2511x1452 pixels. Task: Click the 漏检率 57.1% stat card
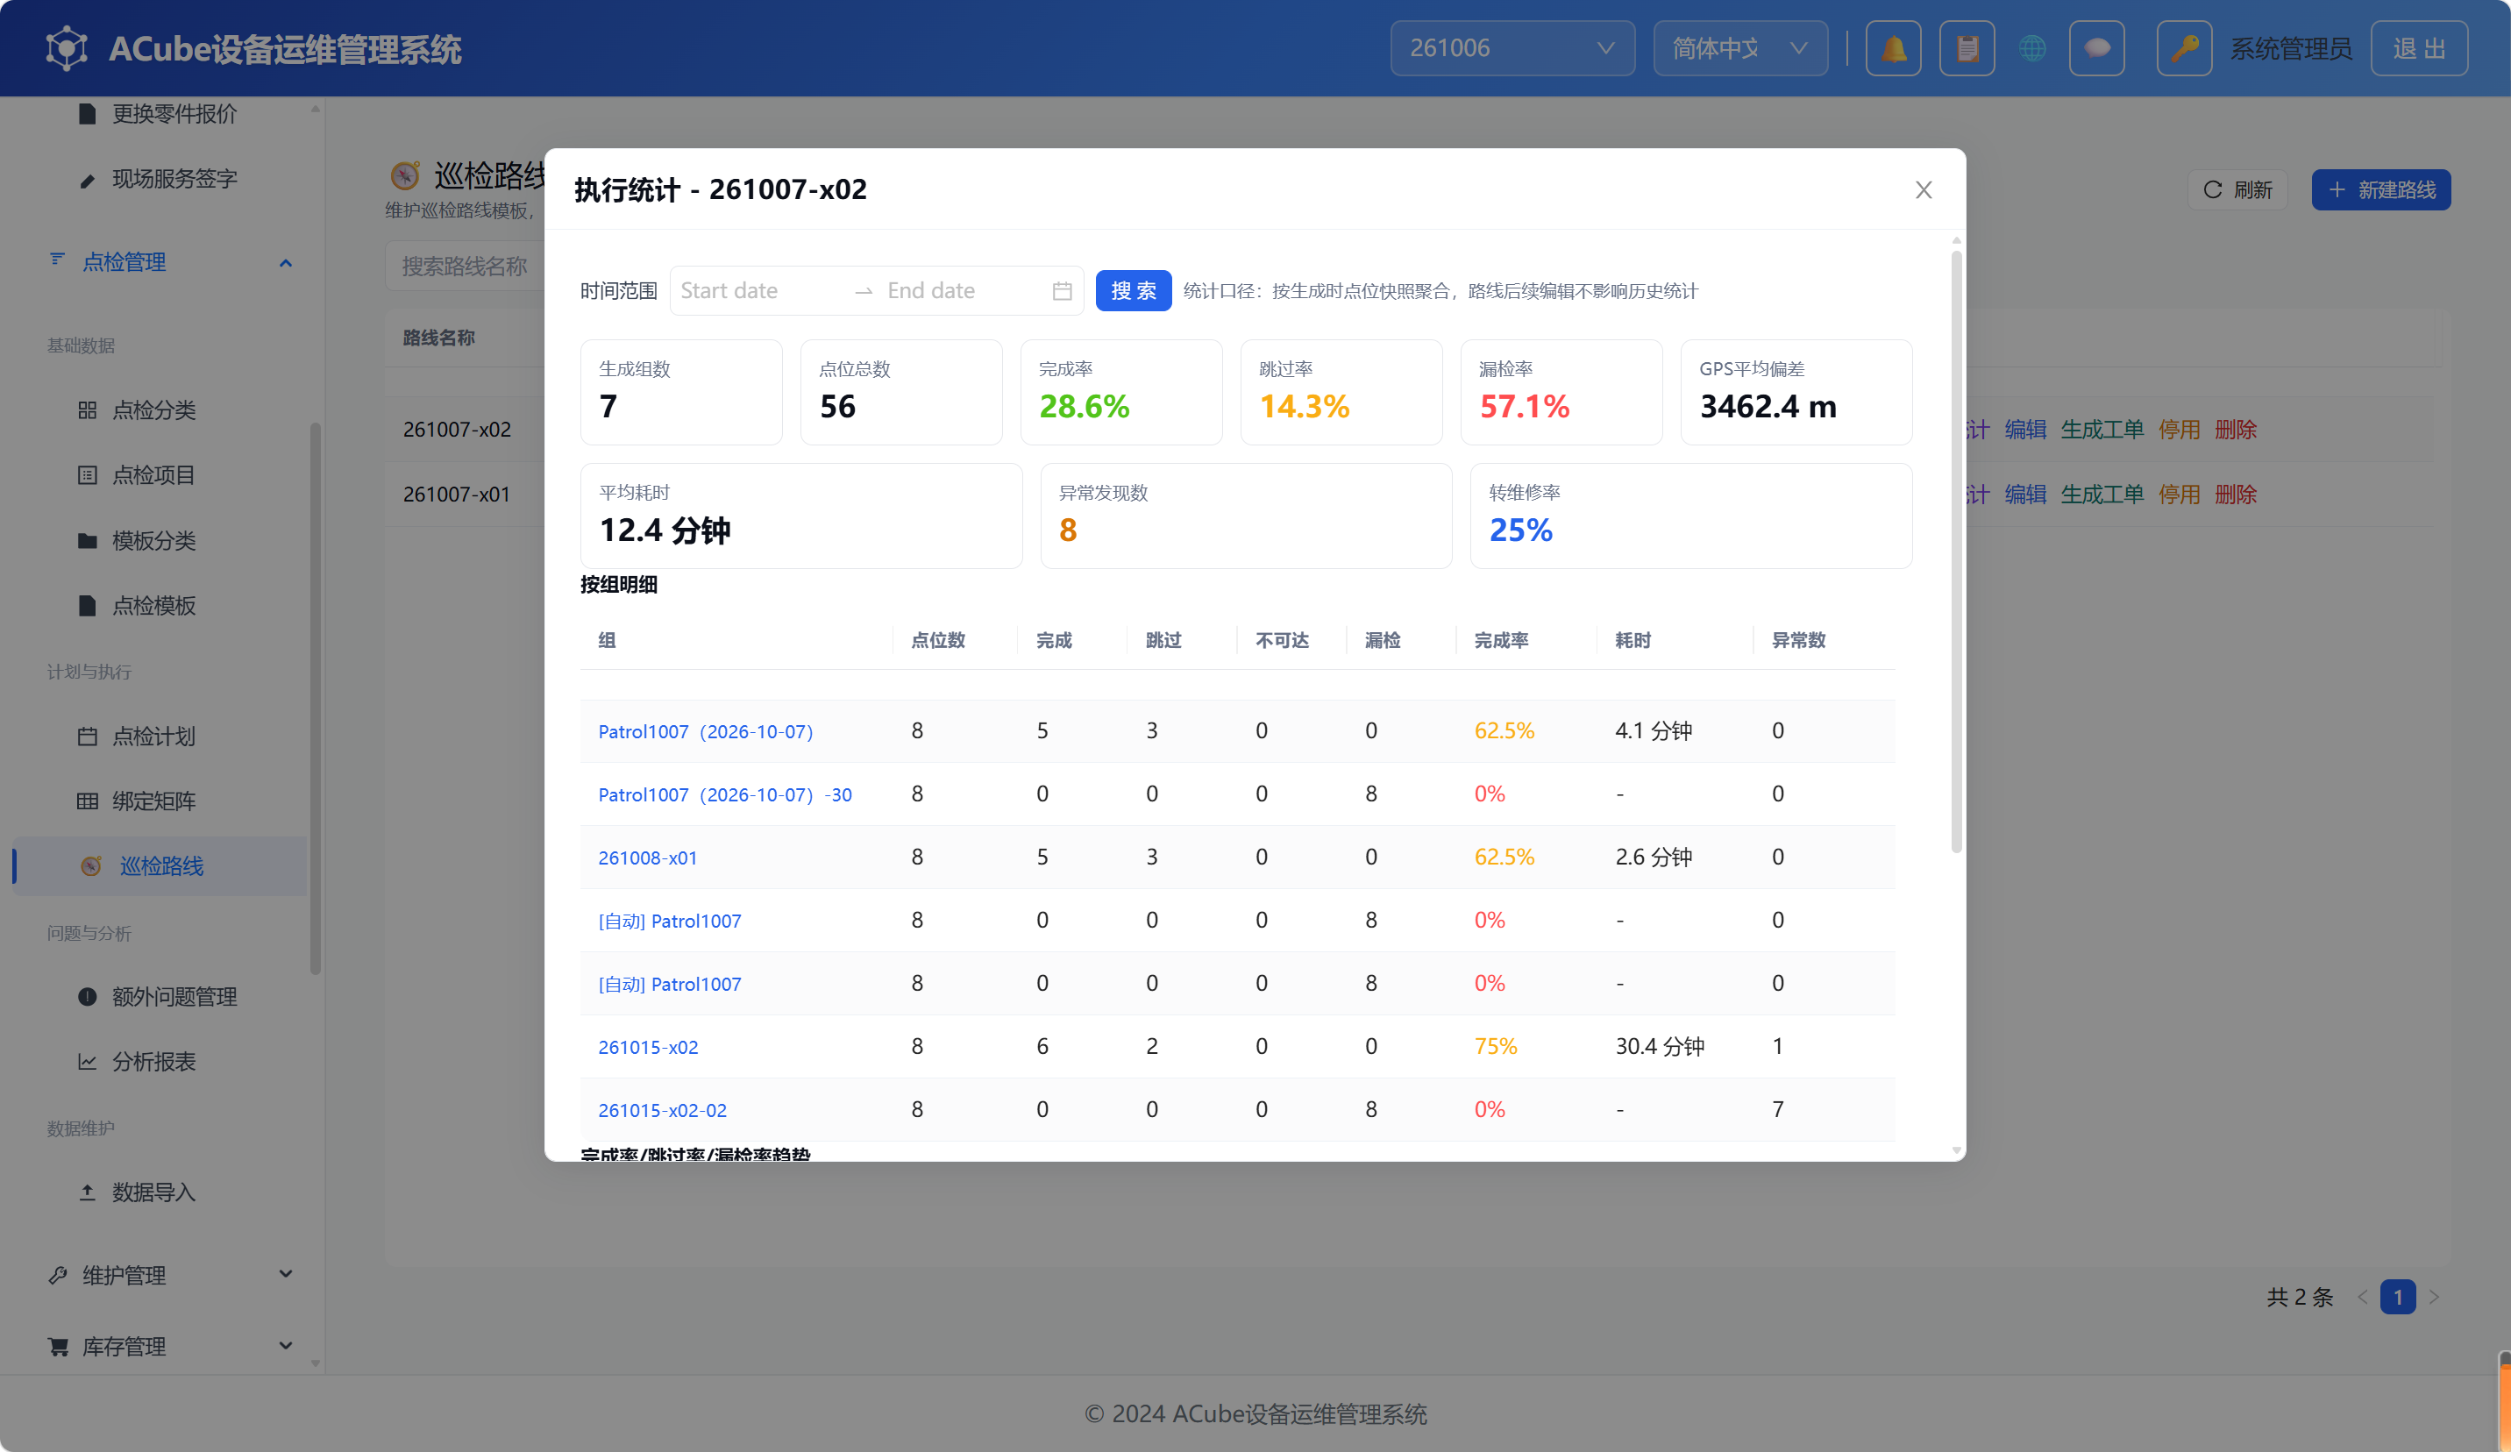[x=1561, y=392]
